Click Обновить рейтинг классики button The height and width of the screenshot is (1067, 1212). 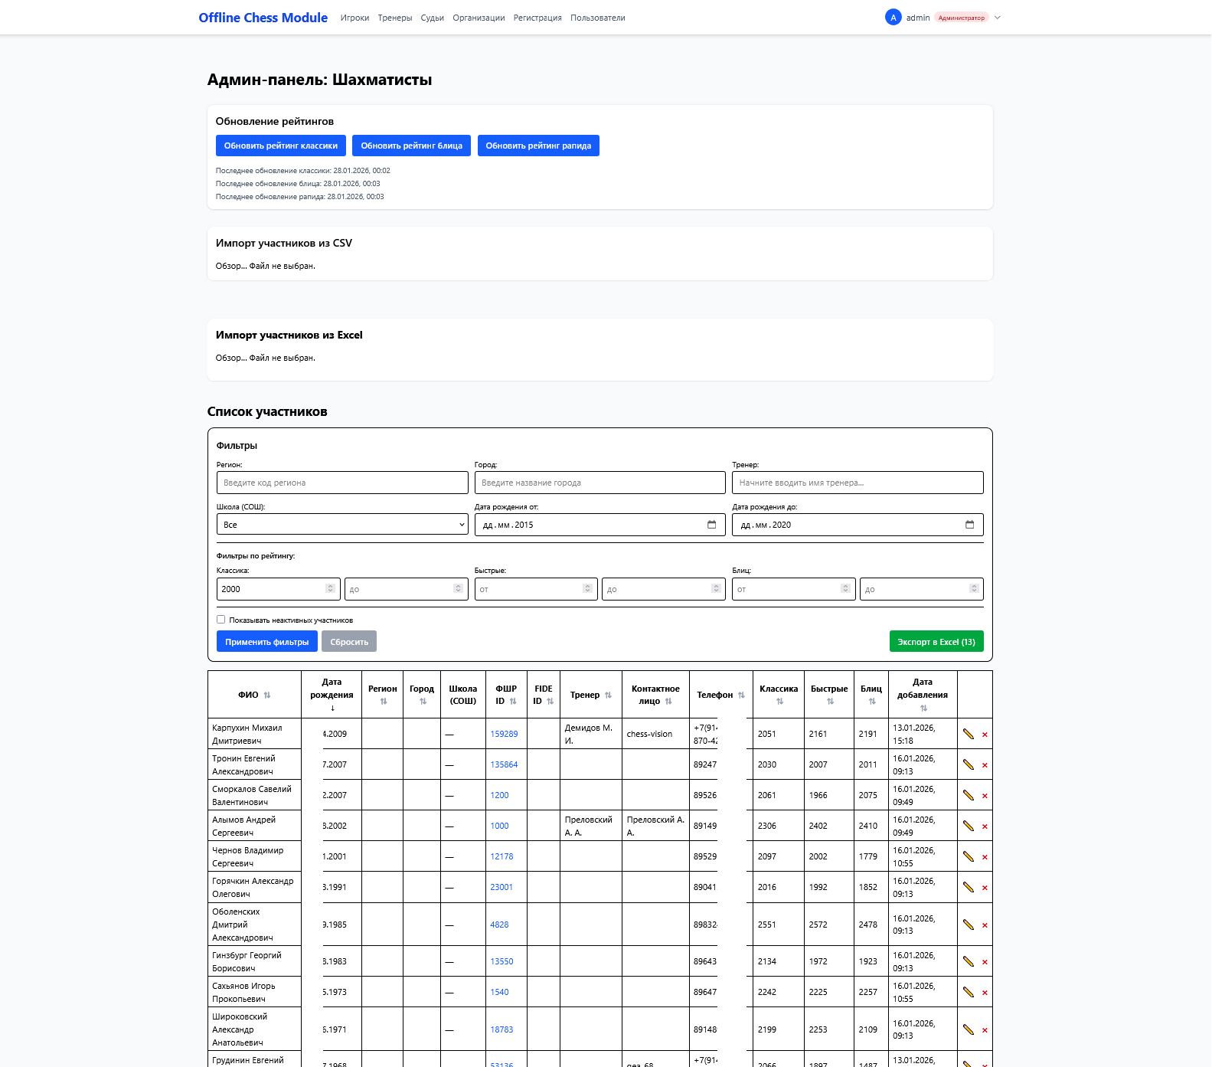coord(281,146)
